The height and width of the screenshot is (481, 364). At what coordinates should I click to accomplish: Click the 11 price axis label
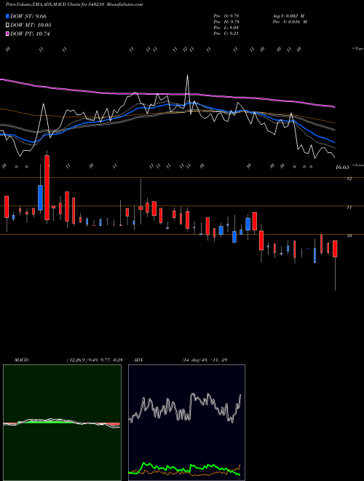click(349, 208)
